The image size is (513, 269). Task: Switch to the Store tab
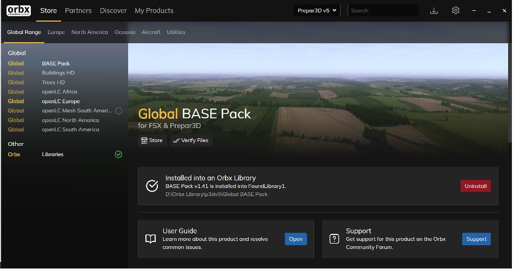(49, 10)
